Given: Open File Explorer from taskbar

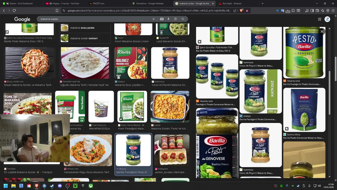Looking at the screenshot, I should [x=13, y=186].
